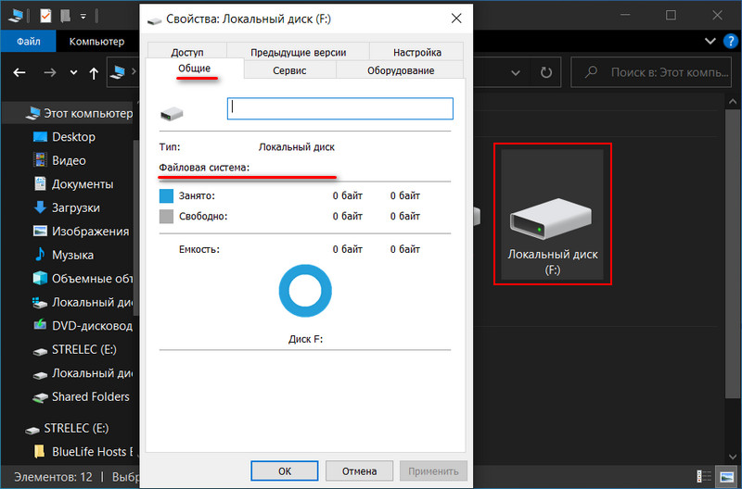Click the gray Свободно color square

166,217
